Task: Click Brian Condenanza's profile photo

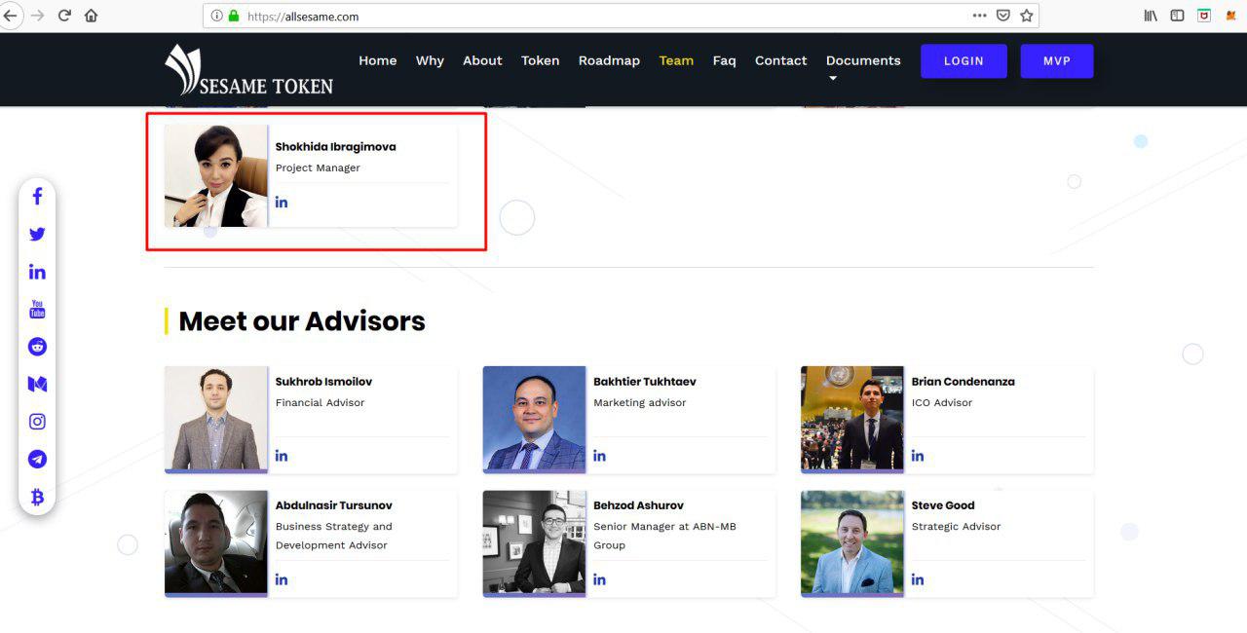Action: (852, 419)
